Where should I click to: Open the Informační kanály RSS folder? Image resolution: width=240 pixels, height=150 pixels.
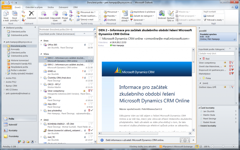21,64
